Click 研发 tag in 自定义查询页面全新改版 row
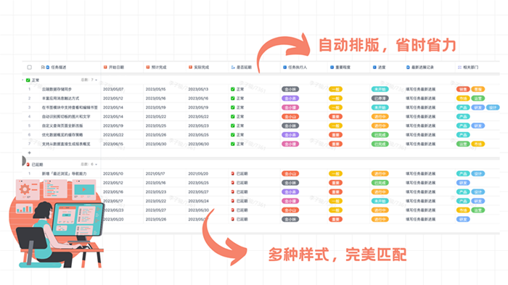Image resolution: width=508 pixels, height=285 pixels. pyautogui.click(x=478, y=125)
